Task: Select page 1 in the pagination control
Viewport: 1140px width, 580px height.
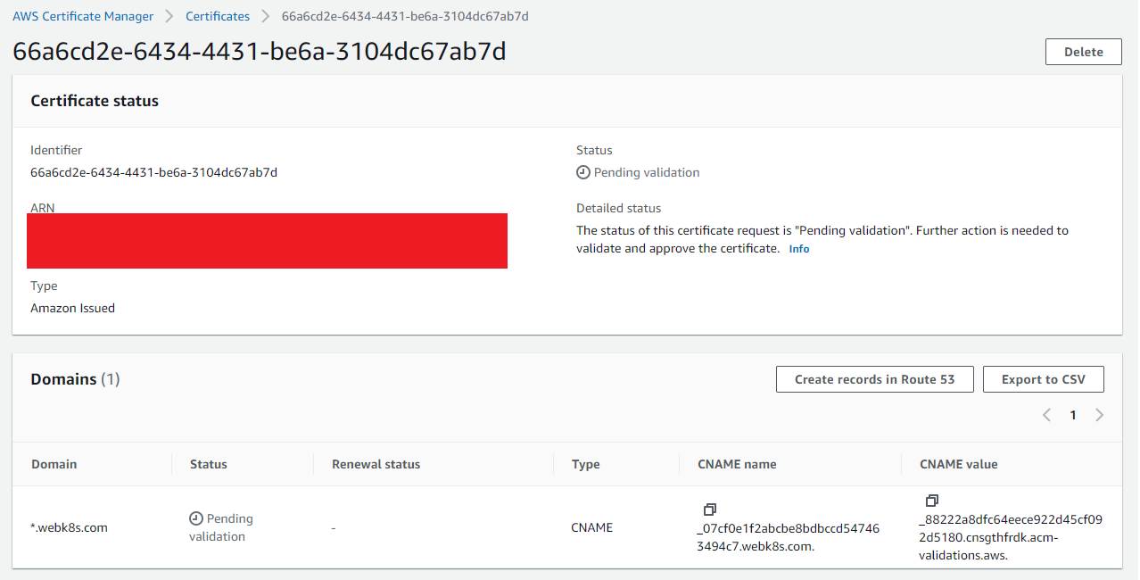Action: (x=1072, y=414)
